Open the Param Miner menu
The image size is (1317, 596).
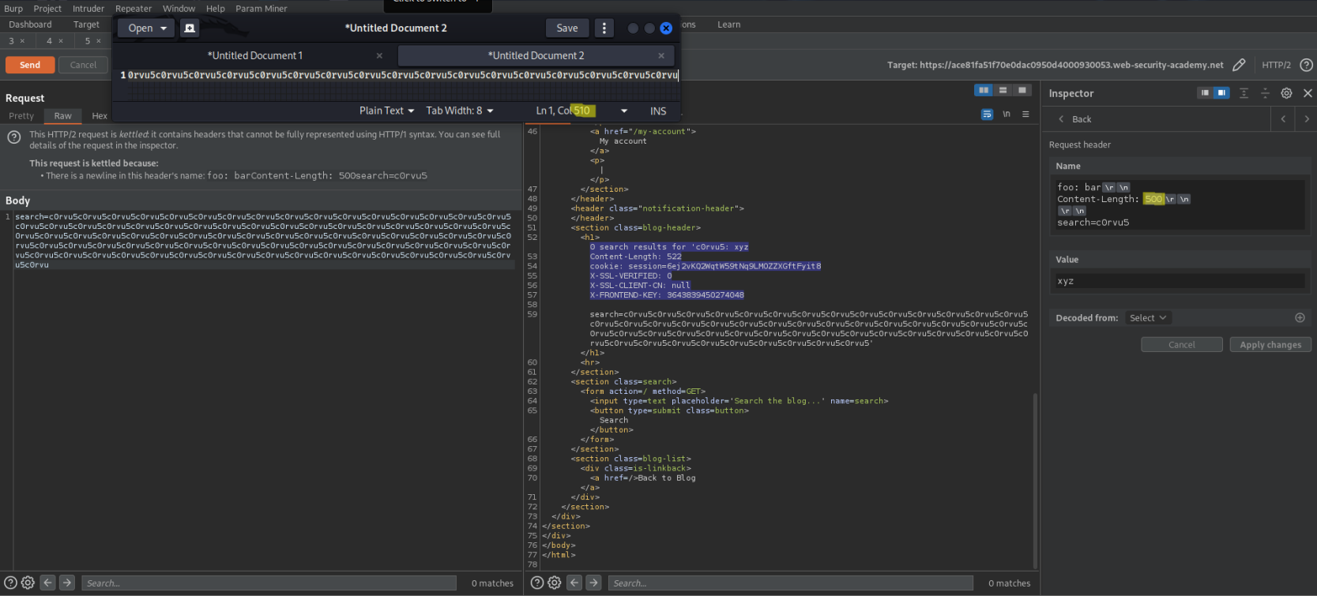[262, 9]
